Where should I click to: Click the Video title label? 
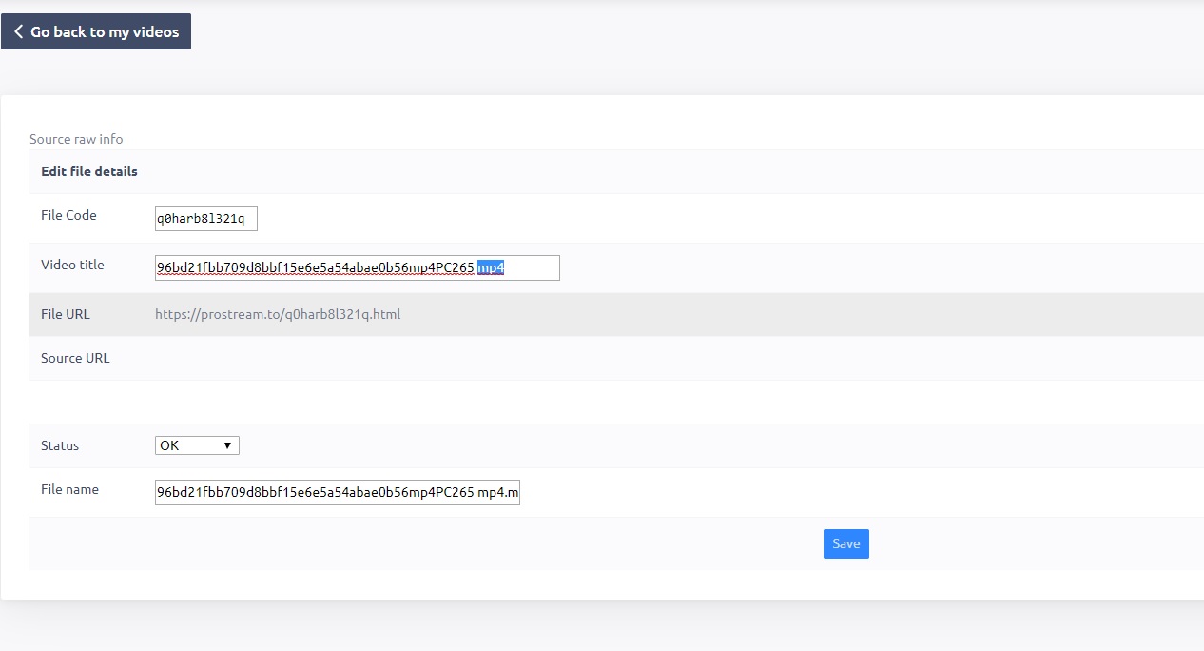pyautogui.click(x=72, y=265)
